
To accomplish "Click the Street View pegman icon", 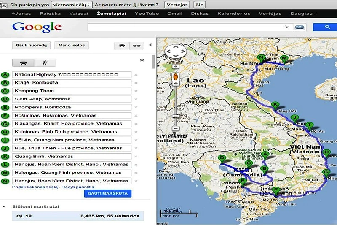I will (175, 78).
